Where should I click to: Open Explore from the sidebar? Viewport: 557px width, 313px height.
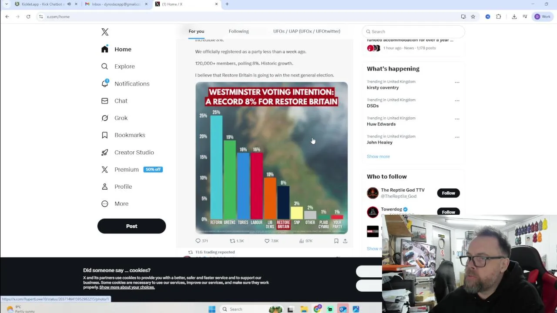coord(118,67)
